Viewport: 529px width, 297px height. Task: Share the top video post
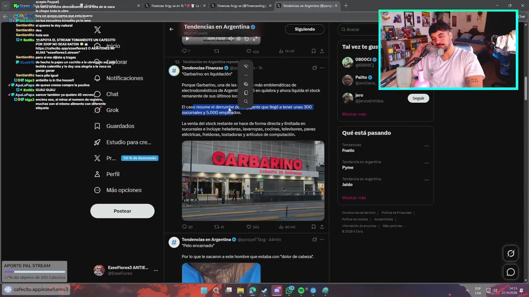(x=322, y=51)
